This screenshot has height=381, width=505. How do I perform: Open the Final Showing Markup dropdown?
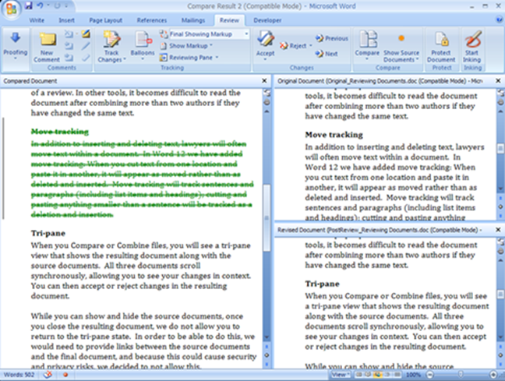click(x=207, y=34)
